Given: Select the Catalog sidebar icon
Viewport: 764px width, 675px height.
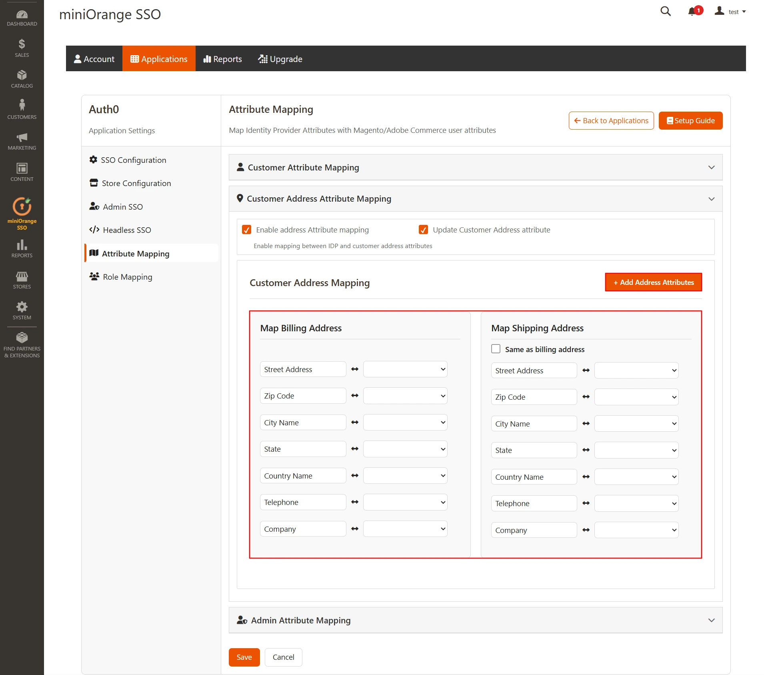Looking at the screenshot, I should tap(22, 78).
